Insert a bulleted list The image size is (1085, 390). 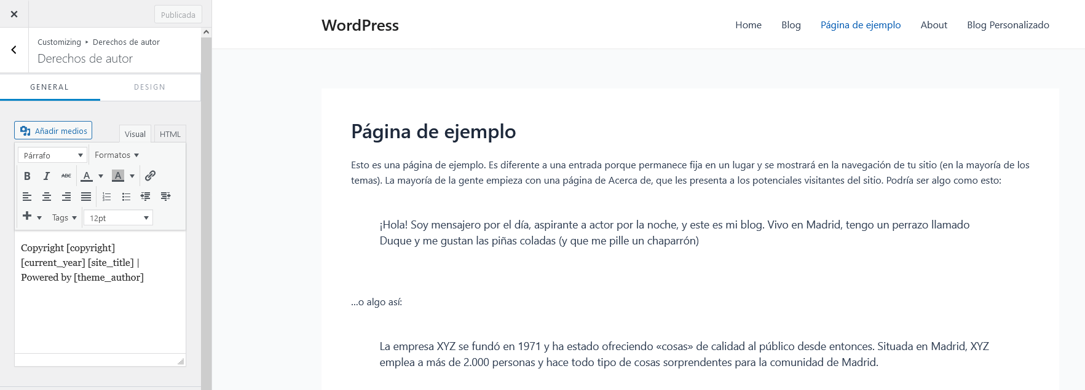pos(126,197)
